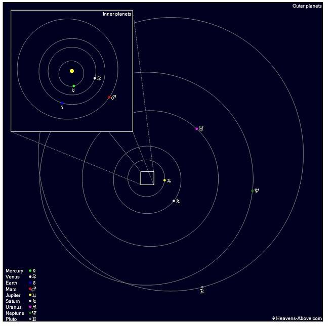This screenshot has width=333, height=326.
Task: Select the gray Pluto dot near the chart bottom
Action: (202, 287)
